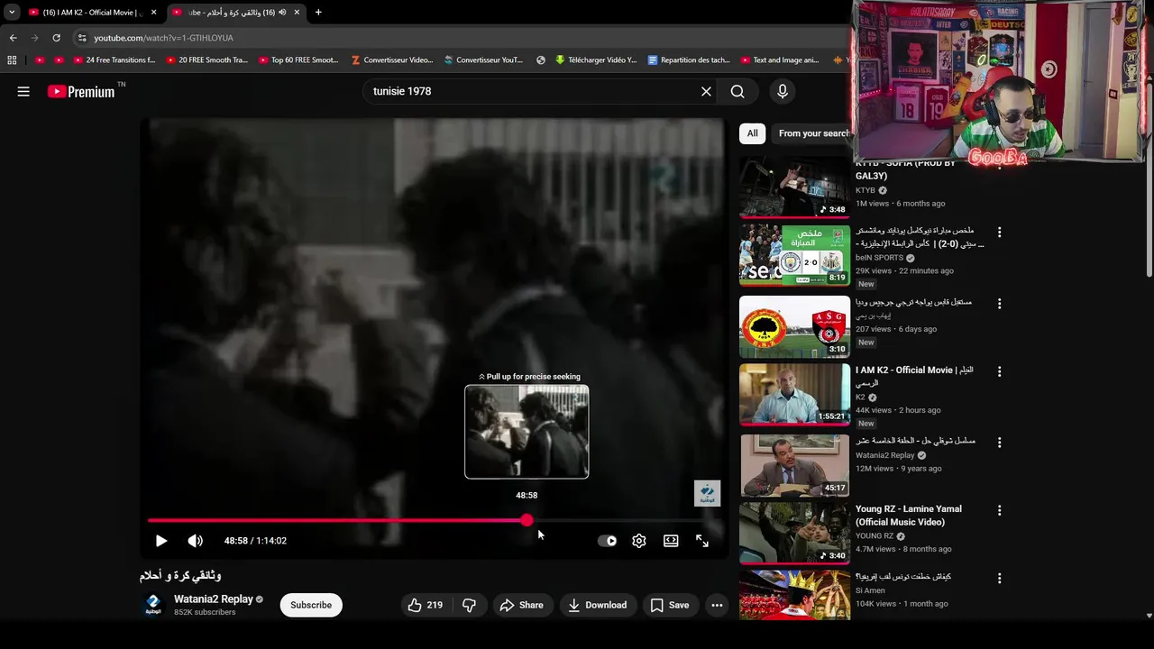The width and height of the screenshot is (1154, 649).
Task: Open the beIN SPORTS 8:19 highlight thumbnail
Action: tap(794, 255)
